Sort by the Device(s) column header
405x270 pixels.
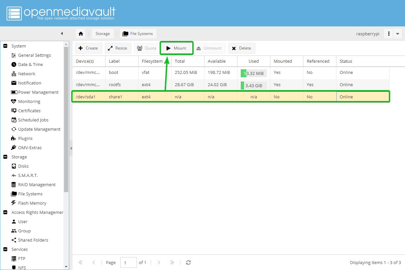click(x=89, y=61)
